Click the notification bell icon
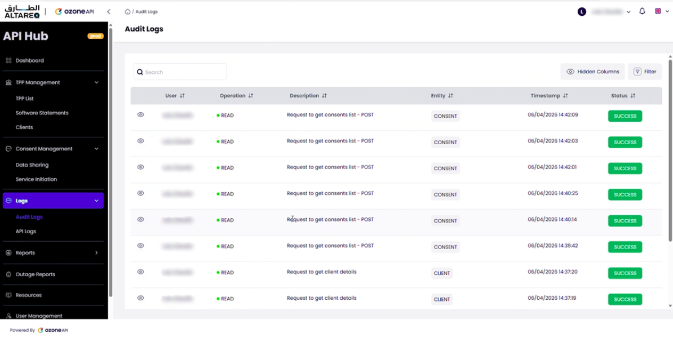 coord(642,11)
